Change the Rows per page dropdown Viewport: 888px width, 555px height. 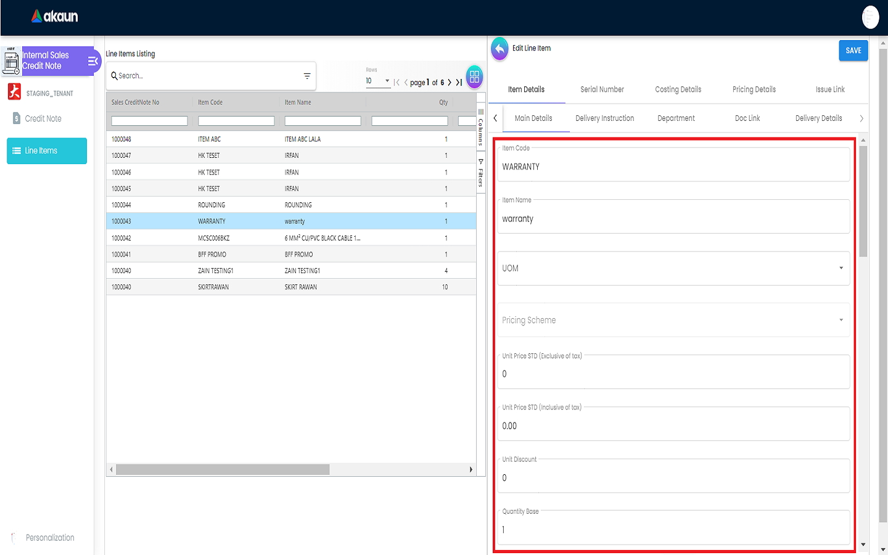[x=377, y=81]
